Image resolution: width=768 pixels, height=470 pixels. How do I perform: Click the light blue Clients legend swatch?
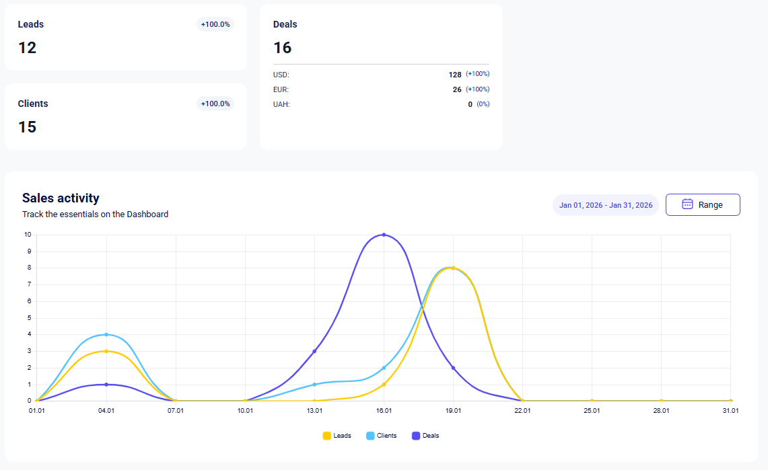(x=370, y=436)
